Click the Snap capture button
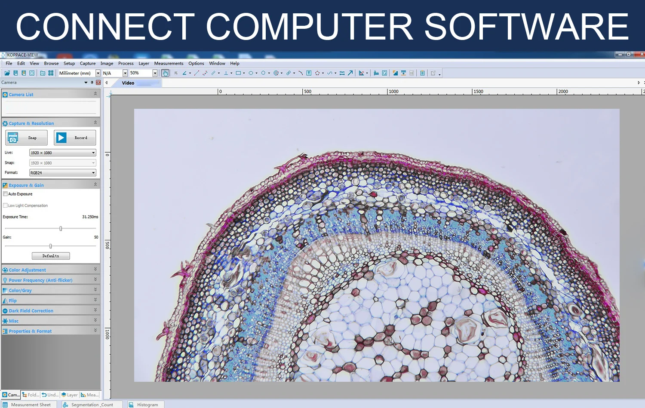The image size is (645, 408). pos(27,138)
